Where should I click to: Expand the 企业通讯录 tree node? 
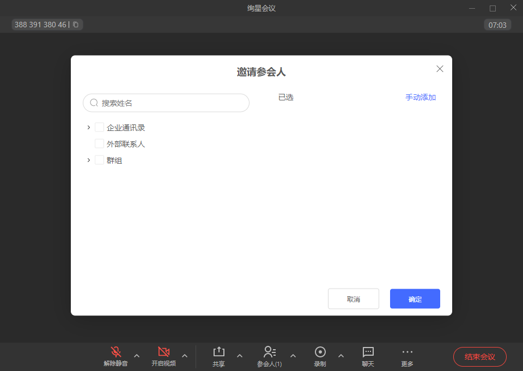pos(88,127)
